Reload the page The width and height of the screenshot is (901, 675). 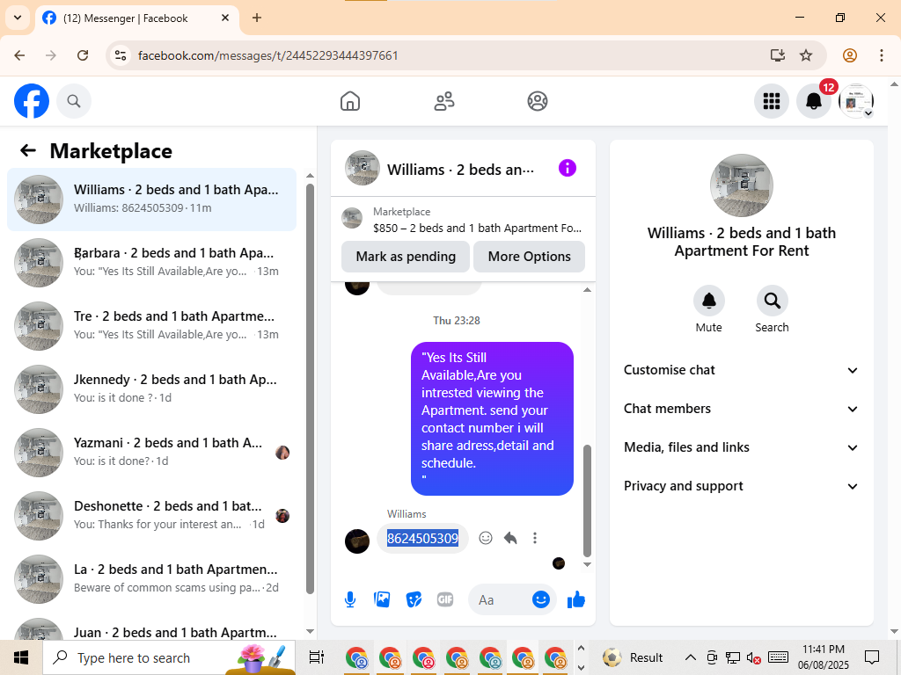(x=83, y=55)
